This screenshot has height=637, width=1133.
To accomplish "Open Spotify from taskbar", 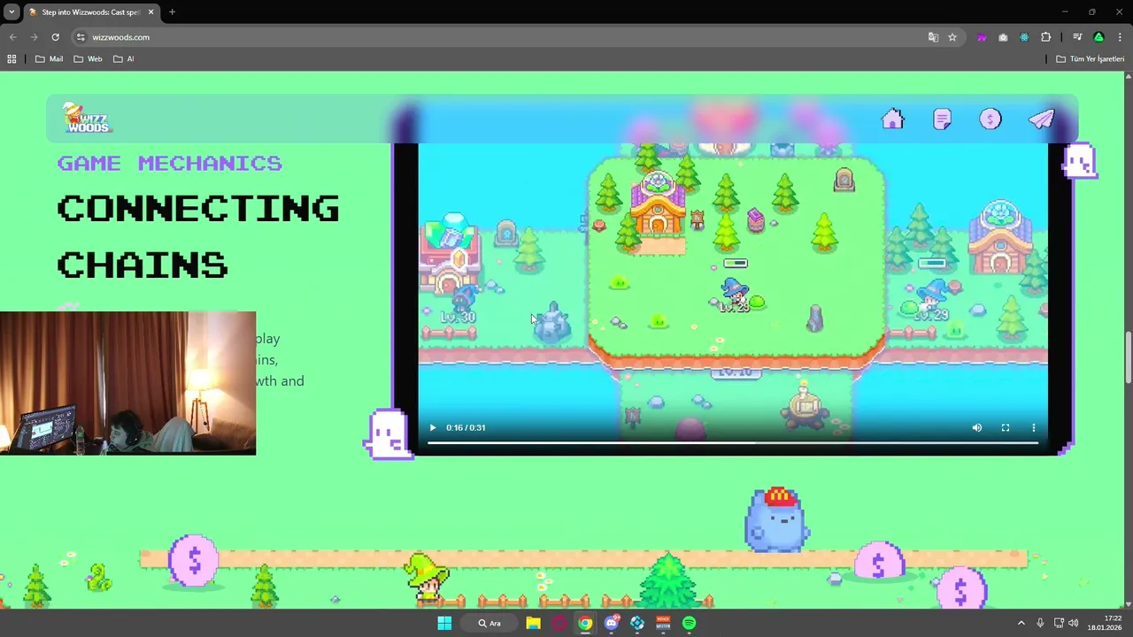I will point(689,623).
